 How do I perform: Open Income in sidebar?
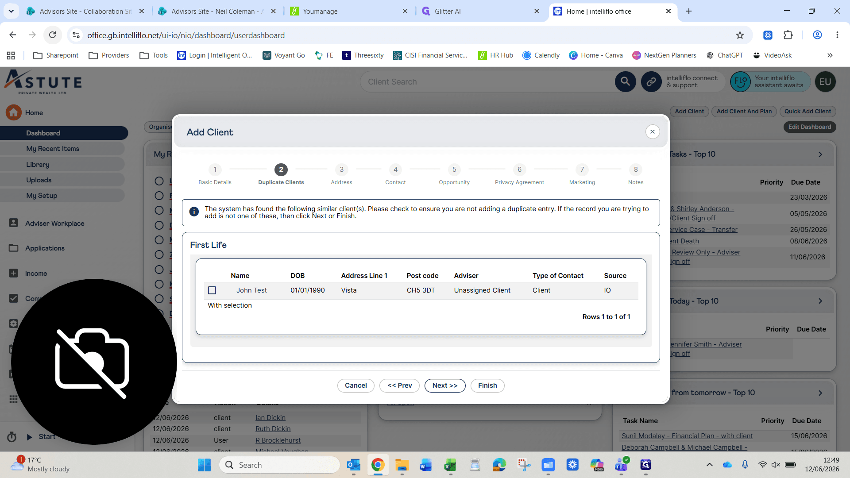point(36,274)
